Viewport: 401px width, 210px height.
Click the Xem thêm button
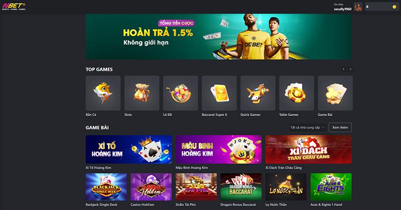coord(340,127)
